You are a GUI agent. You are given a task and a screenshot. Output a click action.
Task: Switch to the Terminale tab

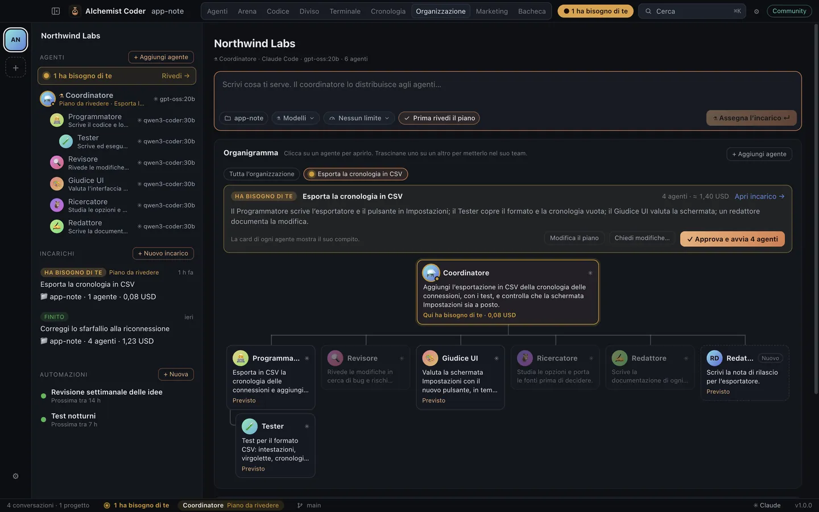(345, 11)
